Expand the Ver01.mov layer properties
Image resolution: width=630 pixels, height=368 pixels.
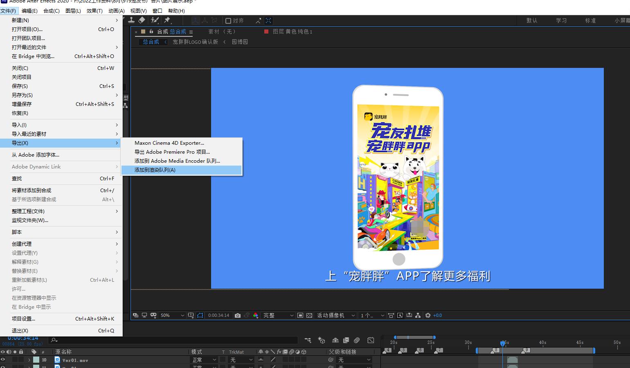coord(29,360)
